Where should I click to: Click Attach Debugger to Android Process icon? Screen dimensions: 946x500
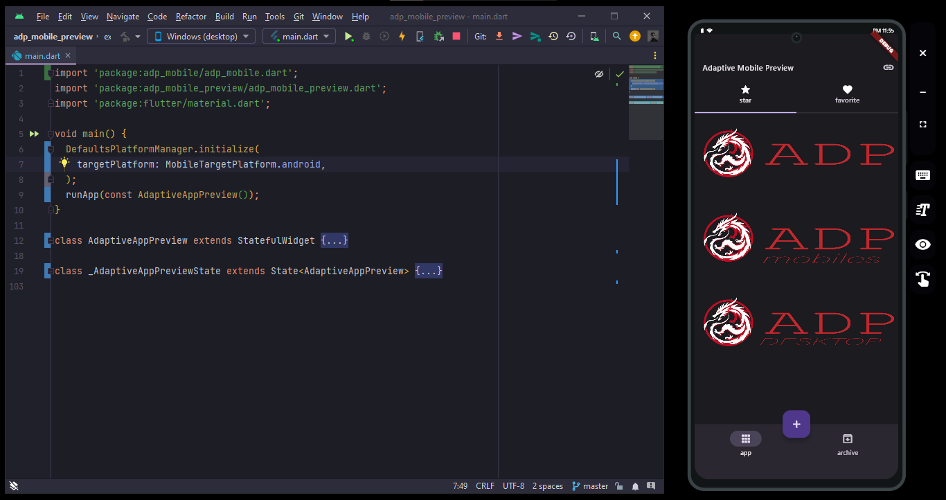click(x=438, y=36)
